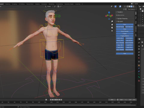Switch perspective/orthographic grid icon
This screenshot has width=144, height=108.
click(x=112, y=31)
